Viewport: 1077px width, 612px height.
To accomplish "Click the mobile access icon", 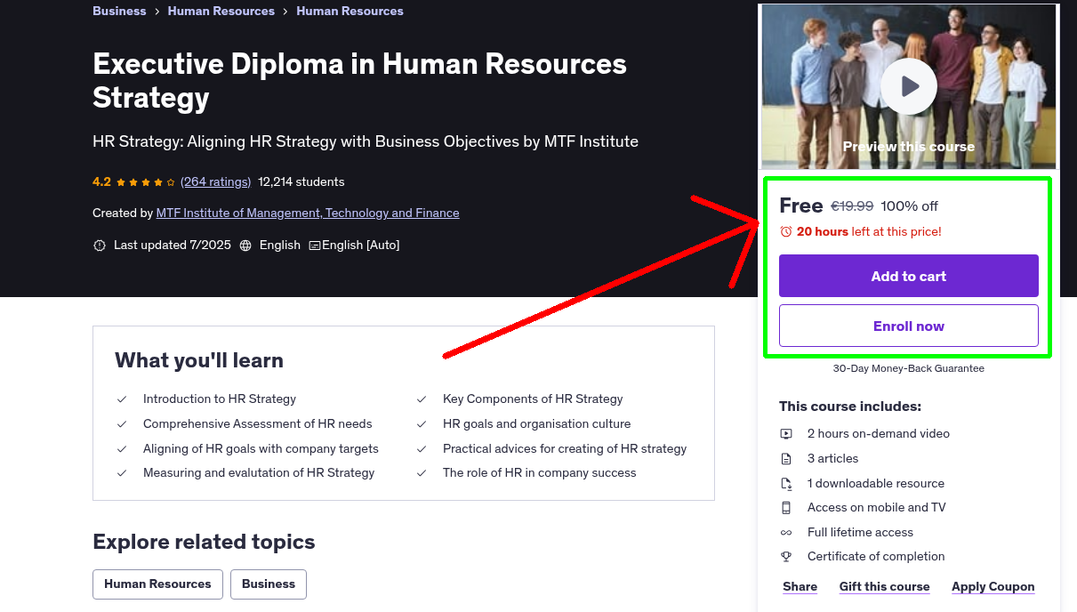I will 786,508.
